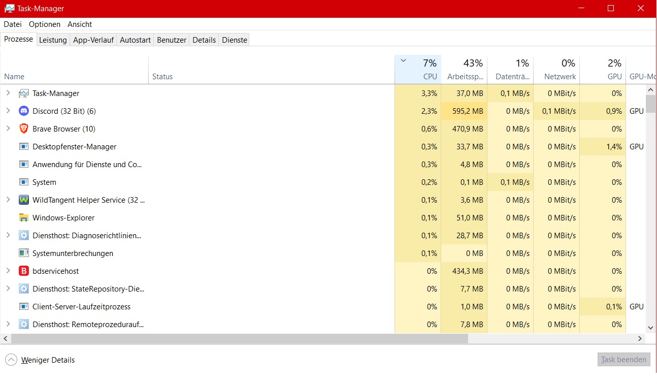Select the Windows-Explorer process name

tap(63, 218)
